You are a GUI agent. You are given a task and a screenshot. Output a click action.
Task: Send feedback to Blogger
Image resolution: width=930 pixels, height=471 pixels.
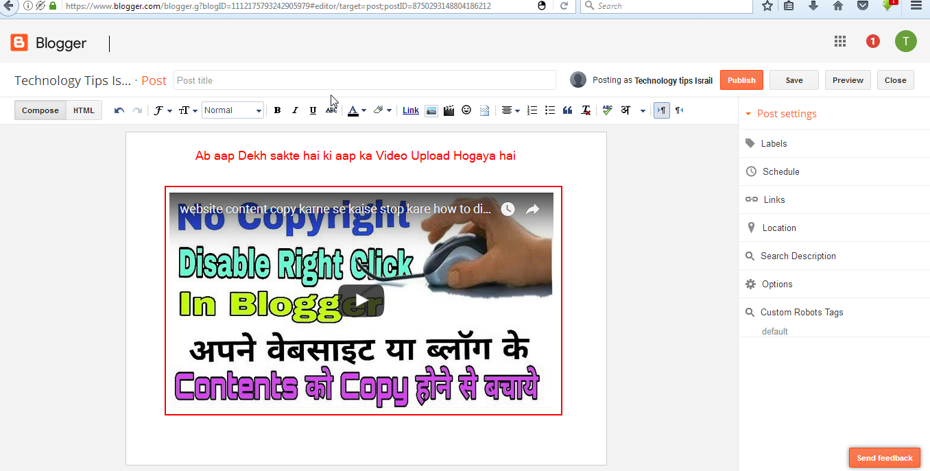(885, 458)
